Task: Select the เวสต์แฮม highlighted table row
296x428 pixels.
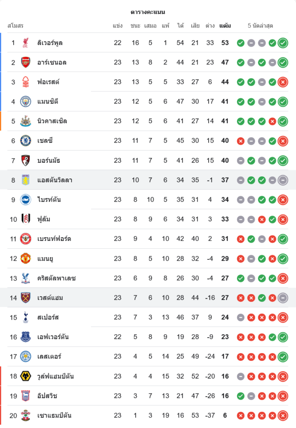Action: [x=148, y=297]
